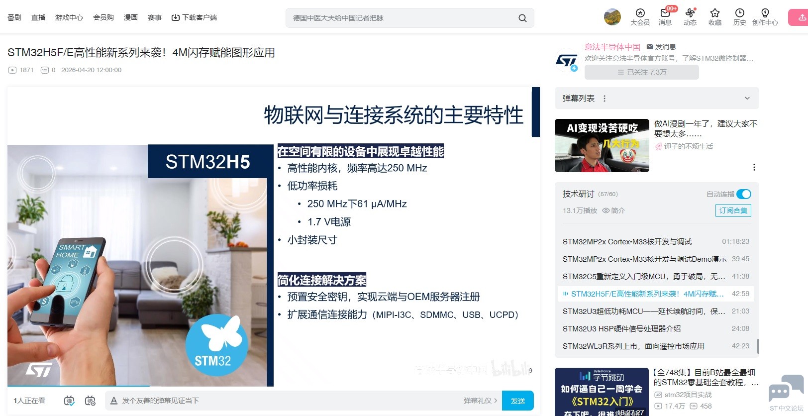Toggle the danmaku display switch icon
The width and height of the screenshot is (808, 416).
69,401
